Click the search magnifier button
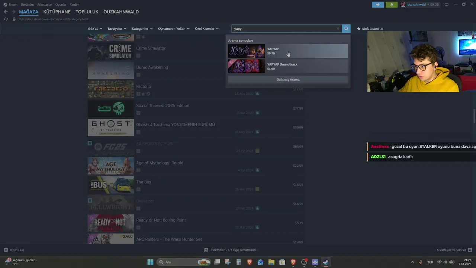476x268 pixels. click(x=346, y=29)
